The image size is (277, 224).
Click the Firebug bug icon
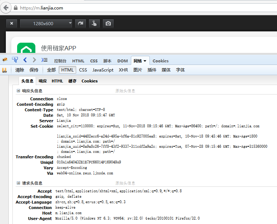5,60
